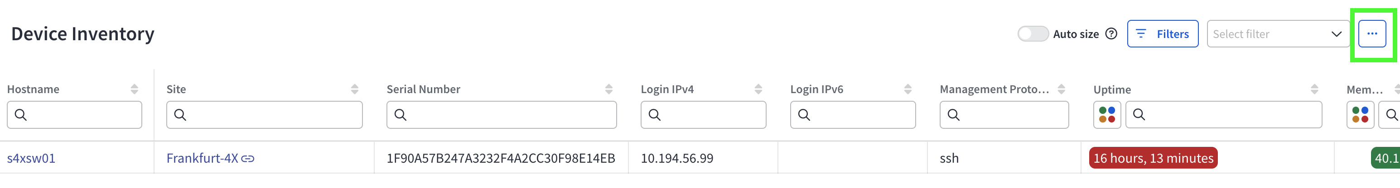The image size is (1400, 188).
Task: Sort by the Serial Number column arrows
Action: pyautogui.click(x=608, y=89)
